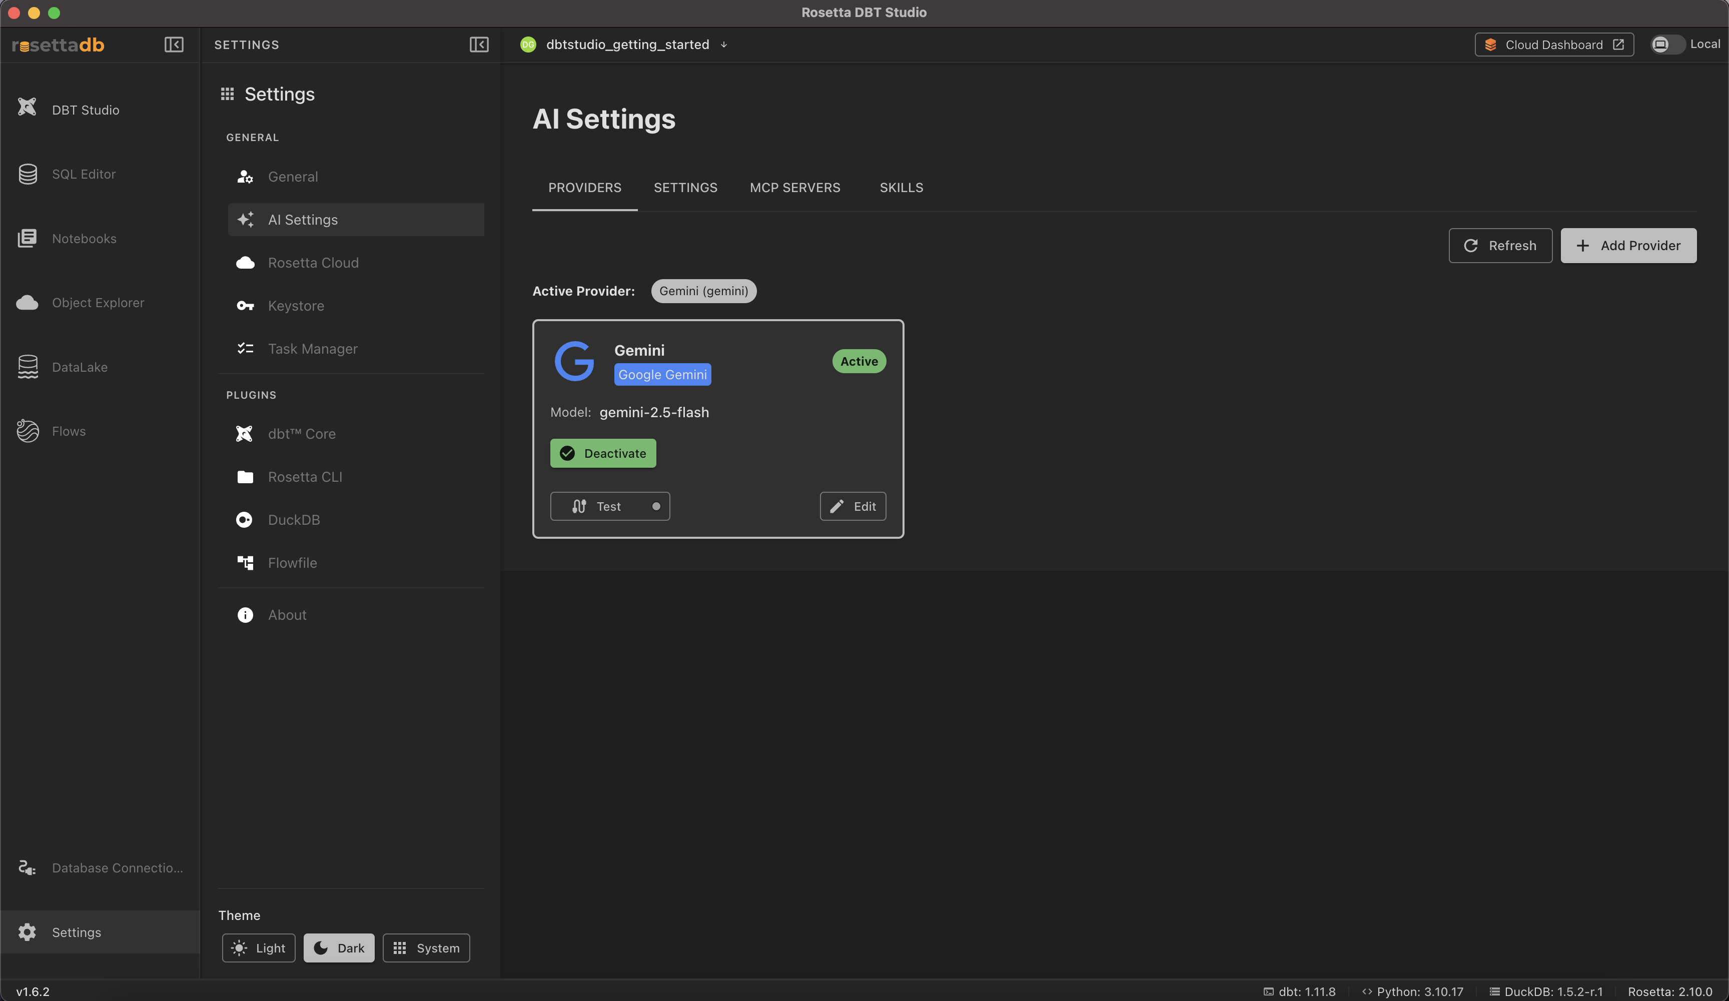Viewport: 1729px width, 1001px height.
Task: Click the rosettadb logo
Action: click(x=59, y=45)
